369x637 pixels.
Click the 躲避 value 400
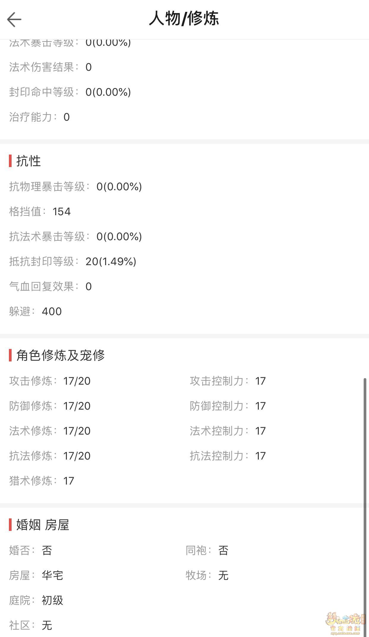click(52, 312)
